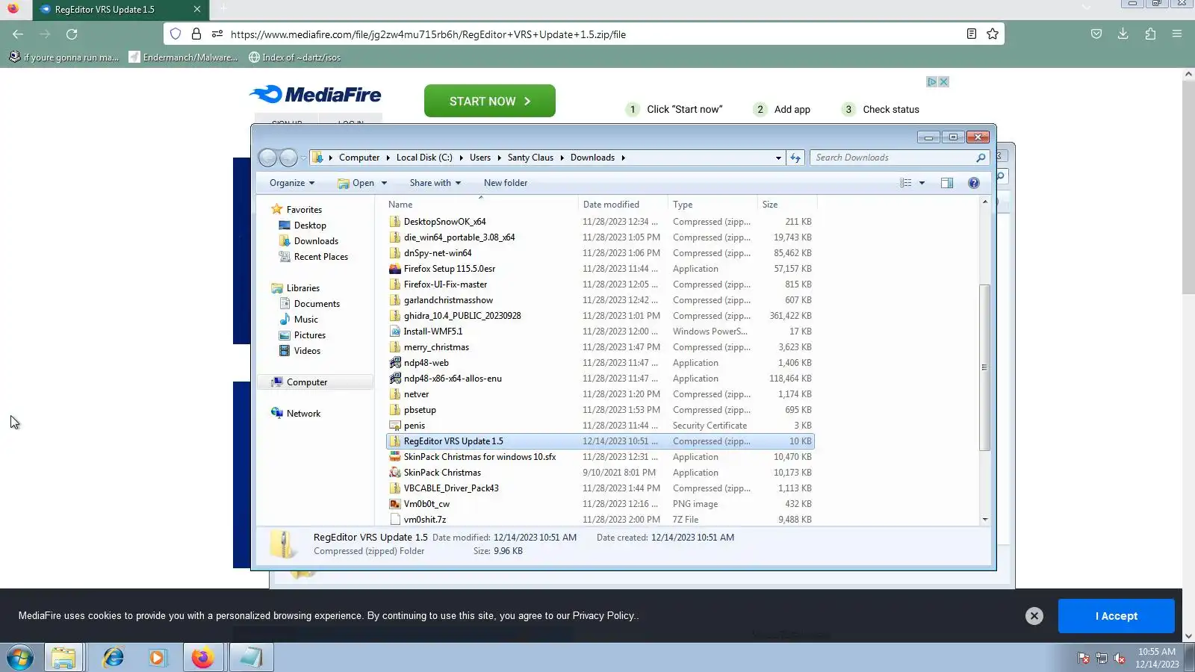Change the view with the Explorer view icon

tap(906, 183)
